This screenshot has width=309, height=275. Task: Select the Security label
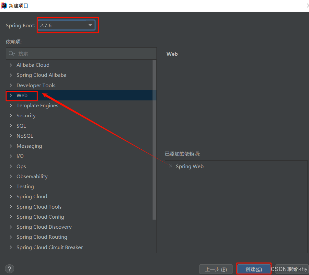pos(26,116)
